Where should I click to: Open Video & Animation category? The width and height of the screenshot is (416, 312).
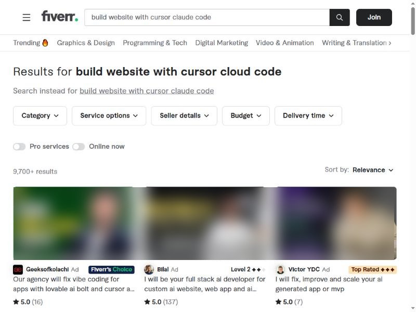click(284, 43)
